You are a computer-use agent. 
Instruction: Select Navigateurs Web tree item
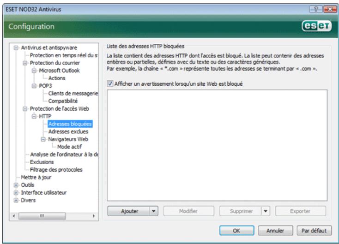click(68, 139)
